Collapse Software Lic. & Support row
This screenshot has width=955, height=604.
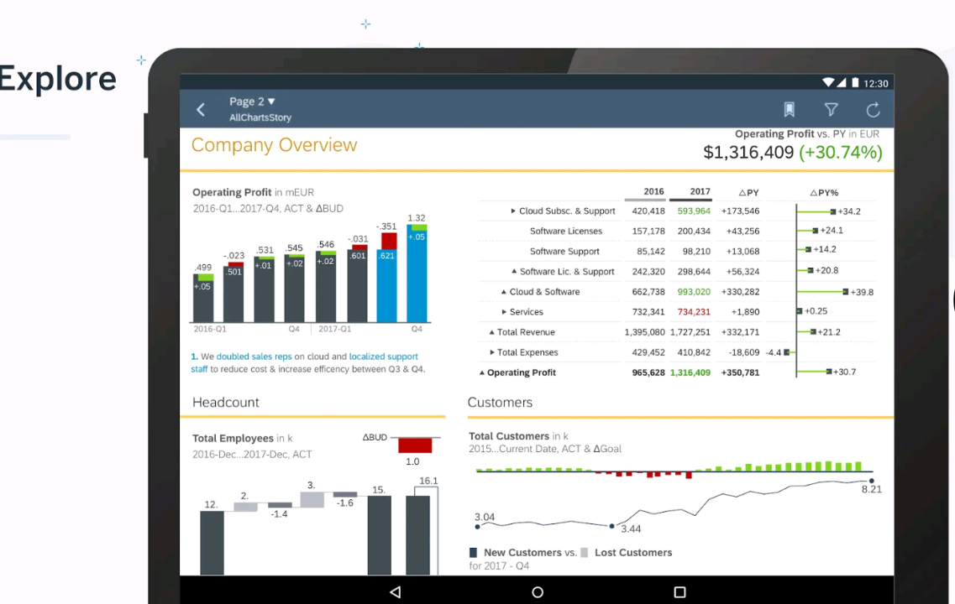pos(514,271)
